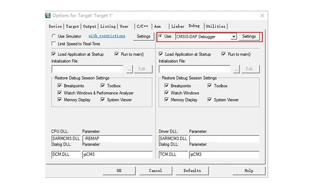Select the Debug tab
312x193 pixels.
[x=194, y=26]
